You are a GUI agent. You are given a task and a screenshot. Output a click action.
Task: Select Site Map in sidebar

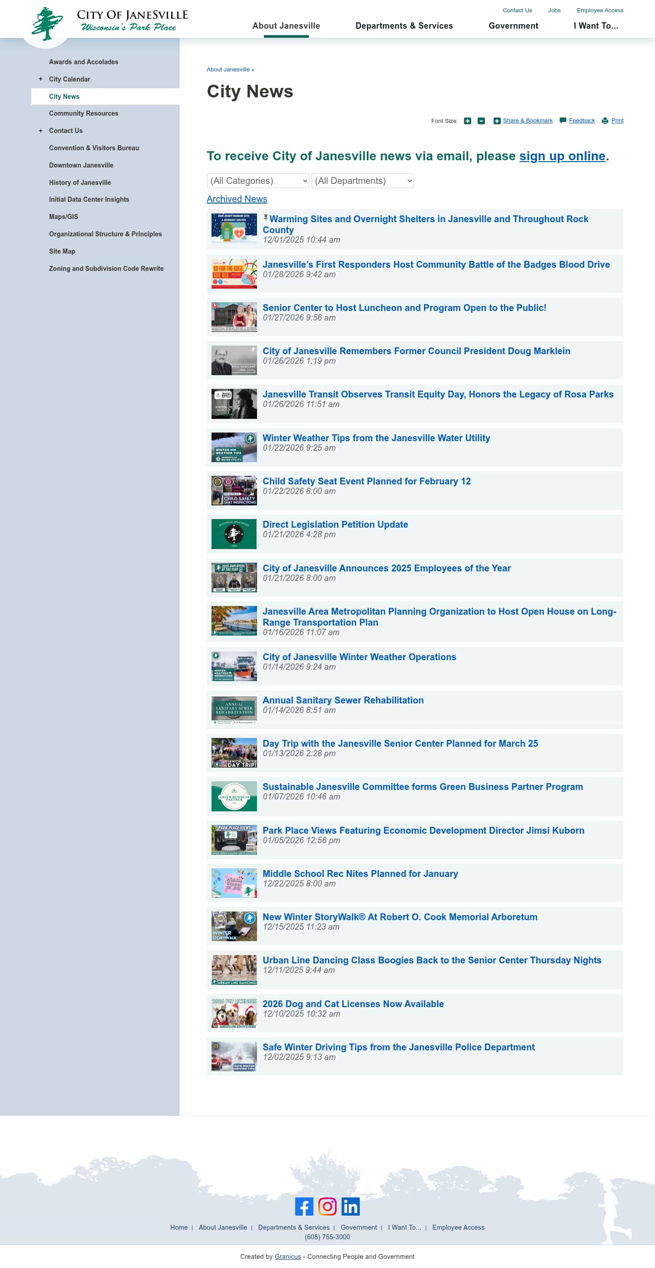(x=62, y=251)
